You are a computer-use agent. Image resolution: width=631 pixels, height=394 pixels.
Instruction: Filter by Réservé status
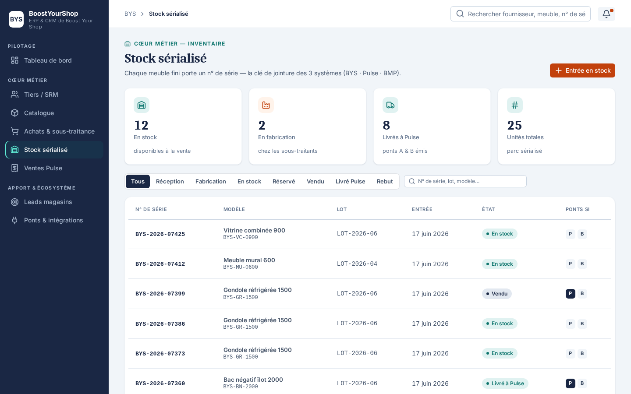pyautogui.click(x=284, y=181)
